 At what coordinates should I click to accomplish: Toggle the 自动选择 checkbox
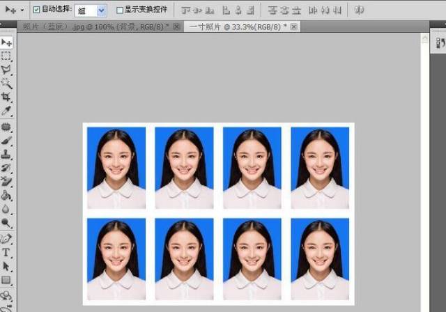37,10
